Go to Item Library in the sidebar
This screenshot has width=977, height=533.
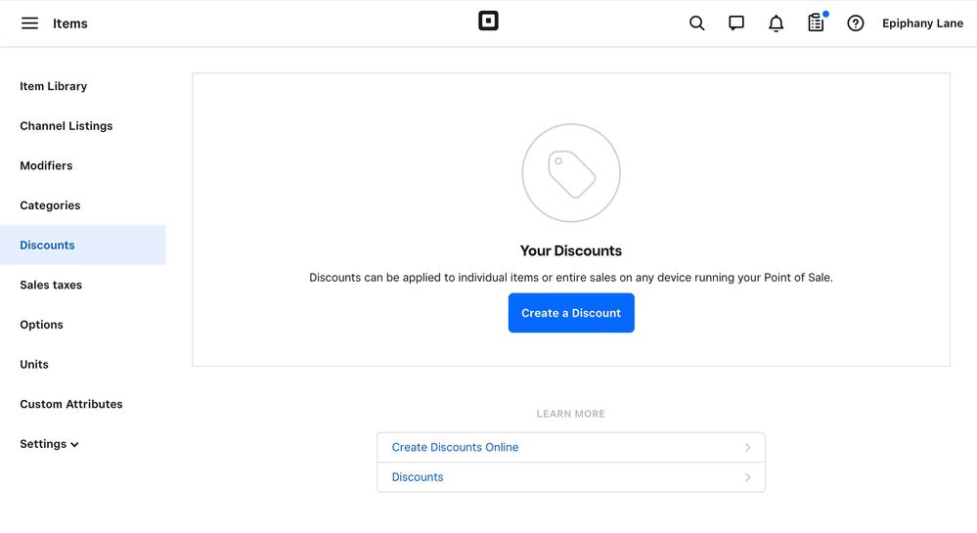point(53,86)
